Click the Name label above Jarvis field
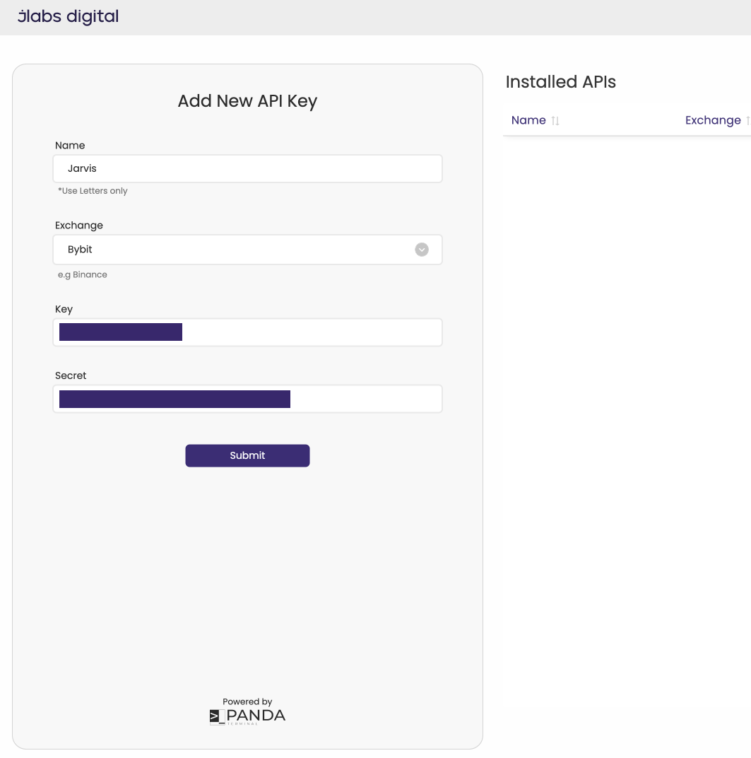751x758 pixels. [x=70, y=146]
